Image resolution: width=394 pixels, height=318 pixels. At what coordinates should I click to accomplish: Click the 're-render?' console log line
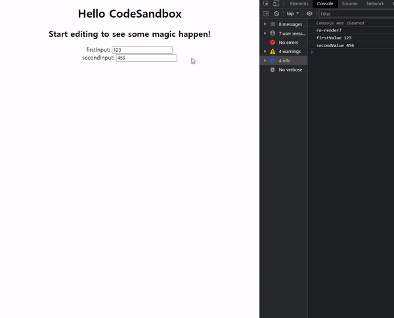point(329,30)
